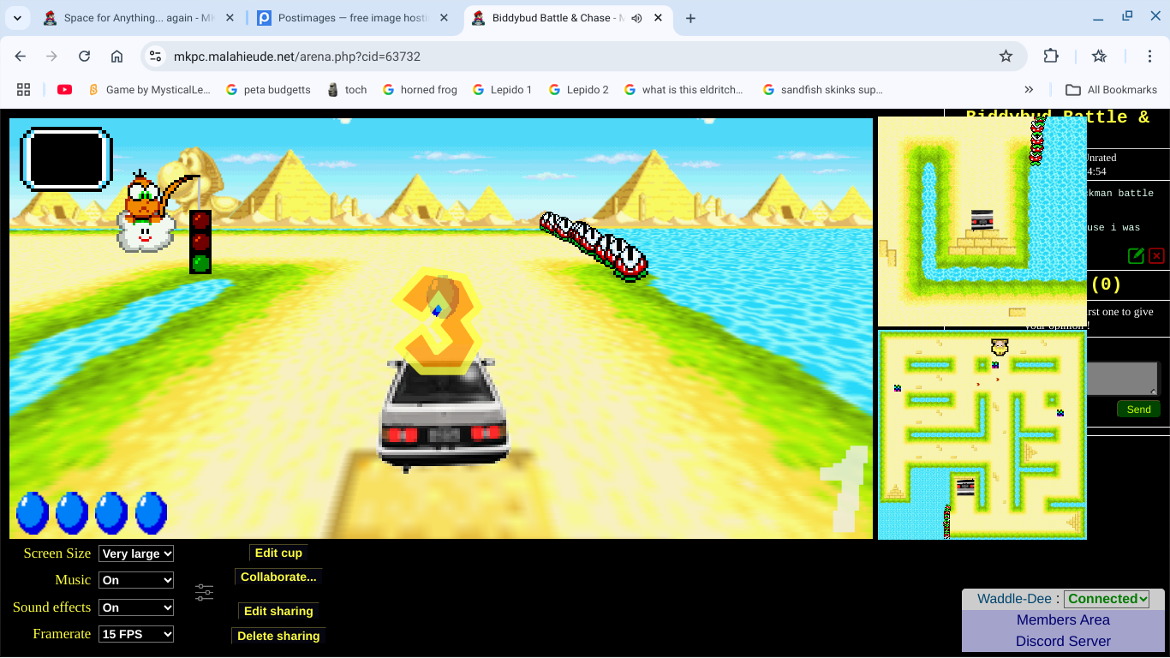Open the Discord Server link
This screenshot has height=658, width=1170.
click(1063, 641)
